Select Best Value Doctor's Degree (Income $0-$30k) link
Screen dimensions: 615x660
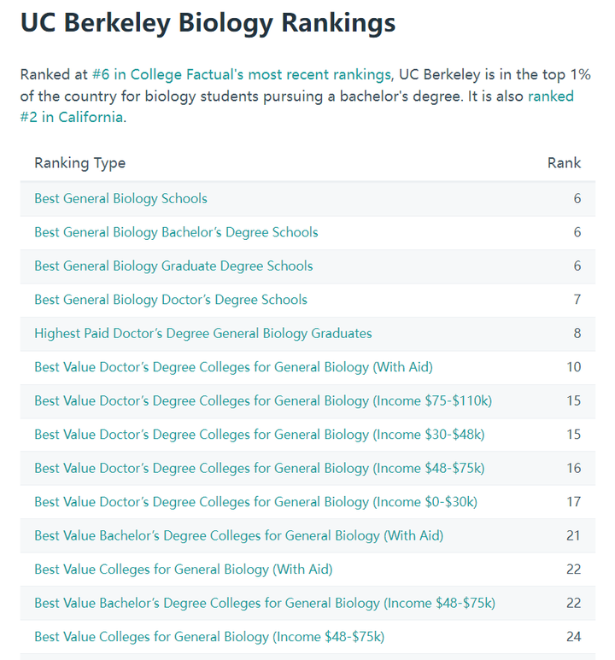[x=256, y=502]
